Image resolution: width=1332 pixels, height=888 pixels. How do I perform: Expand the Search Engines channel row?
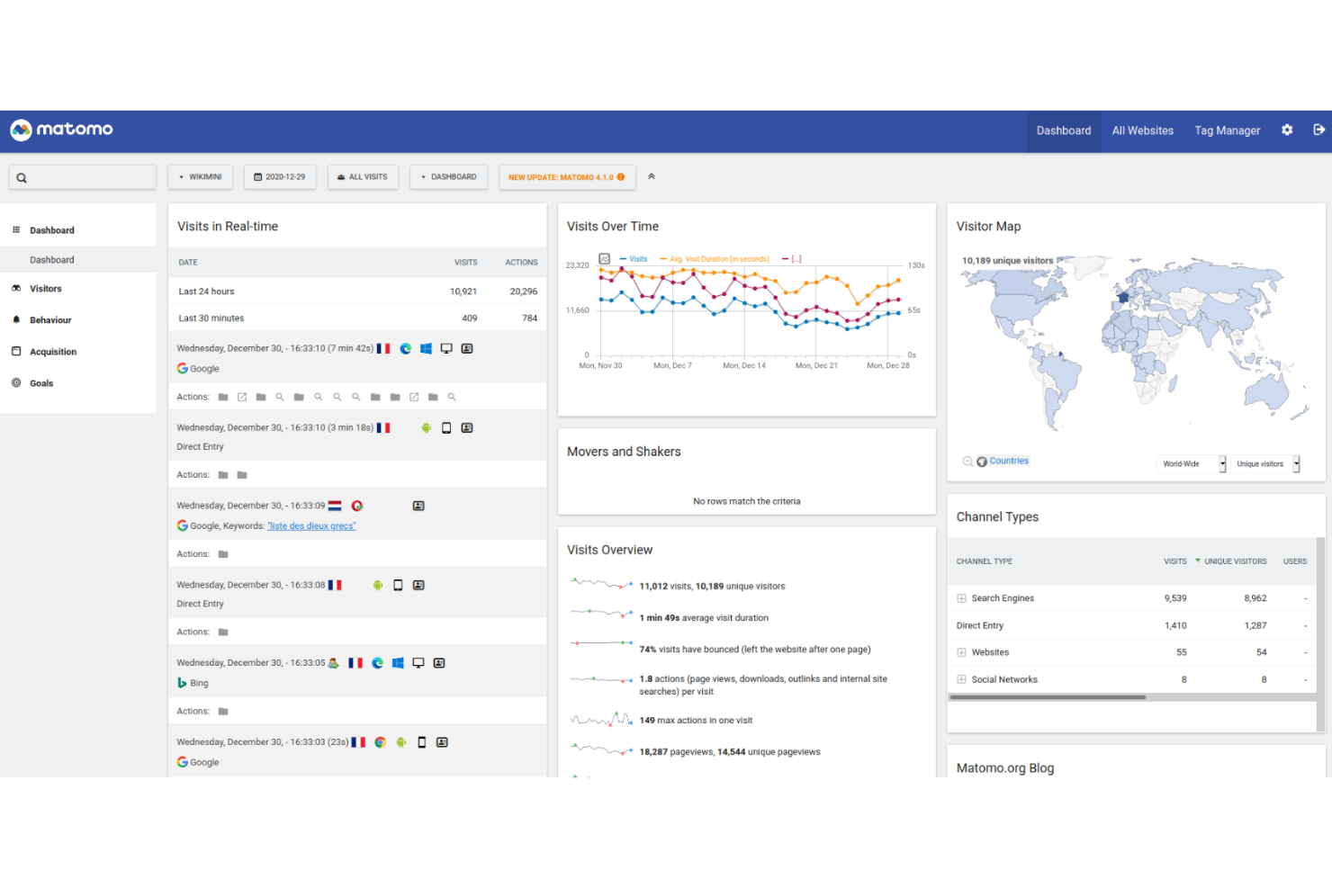(x=961, y=597)
